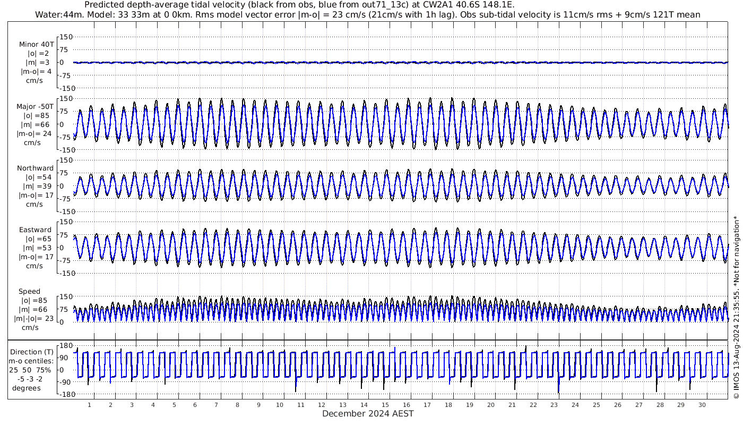Select the 'Northward' panel label
This screenshot has width=743, height=425.
tap(36, 168)
